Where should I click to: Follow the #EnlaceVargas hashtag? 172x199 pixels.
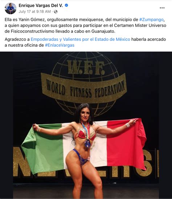click(60, 45)
